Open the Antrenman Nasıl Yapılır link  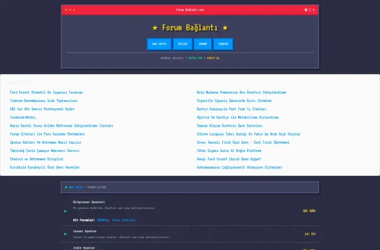[x=46, y=142]
